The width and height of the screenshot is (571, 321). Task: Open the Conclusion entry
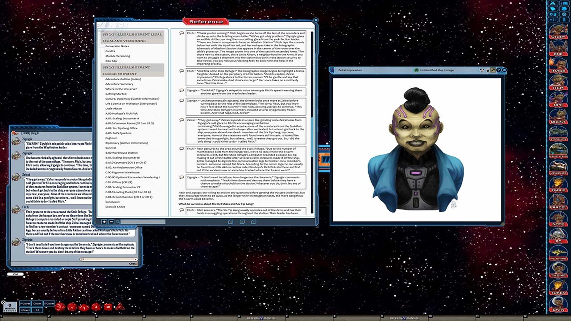tap(112, 202)
